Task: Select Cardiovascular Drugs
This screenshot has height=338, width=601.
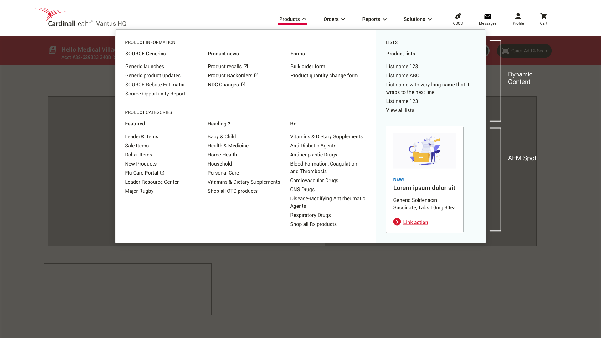Action: [314, 180]
